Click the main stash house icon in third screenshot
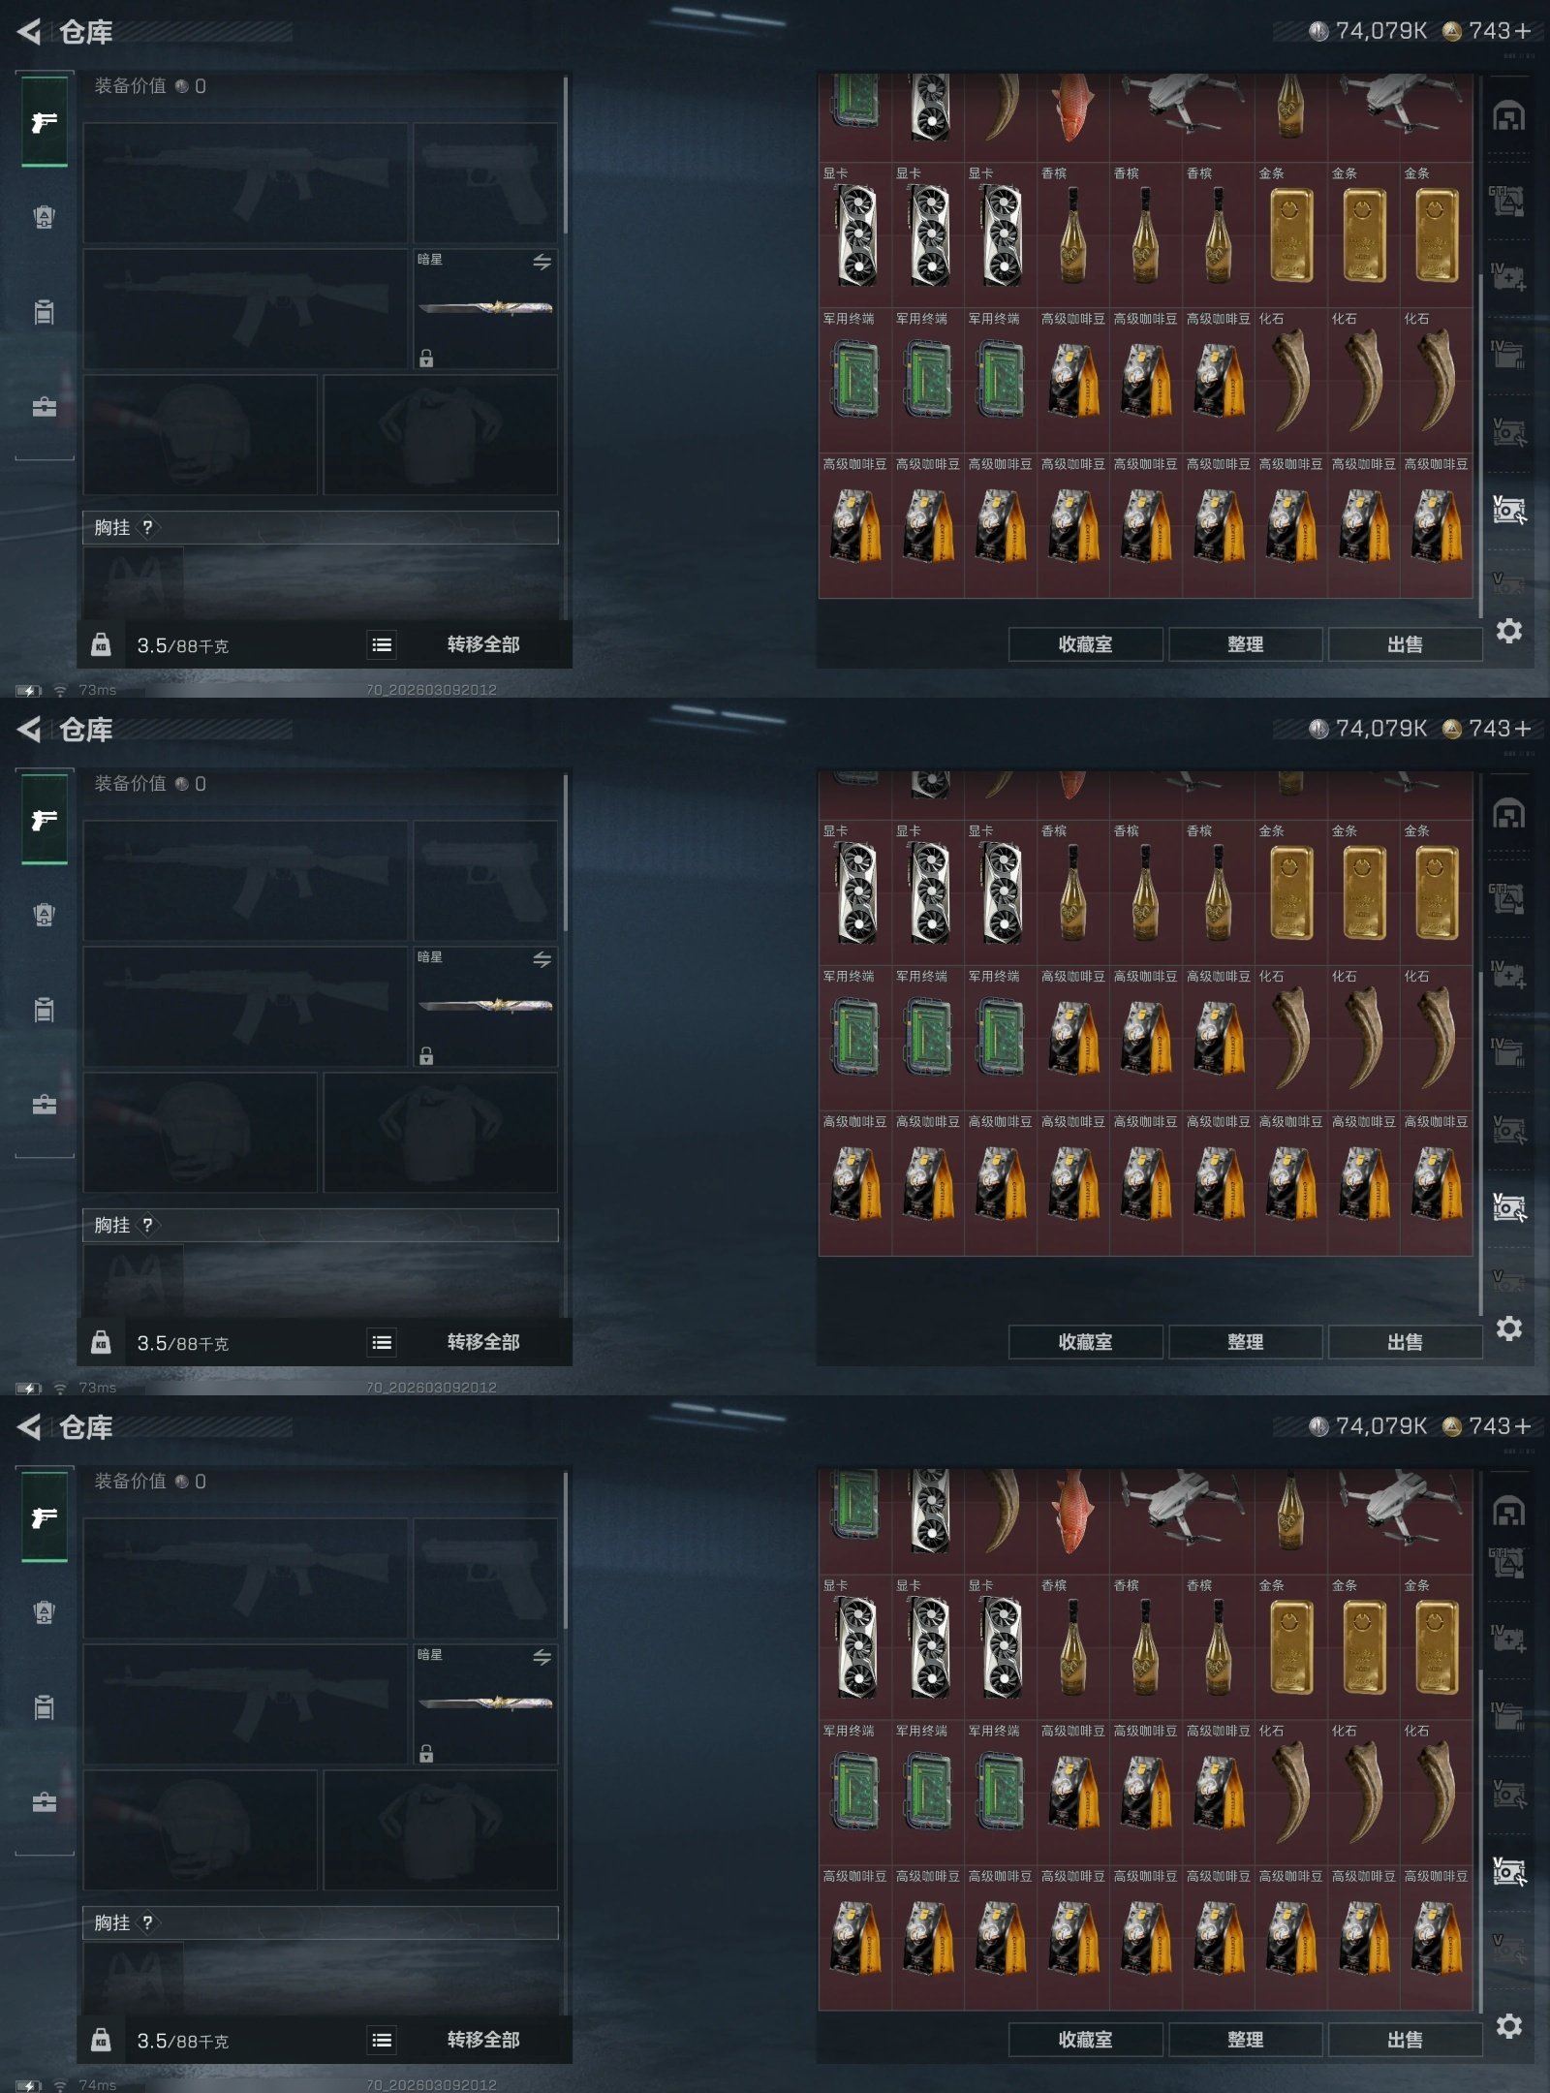This screenshot has height=2093, width=1550. point(1508,1511)
